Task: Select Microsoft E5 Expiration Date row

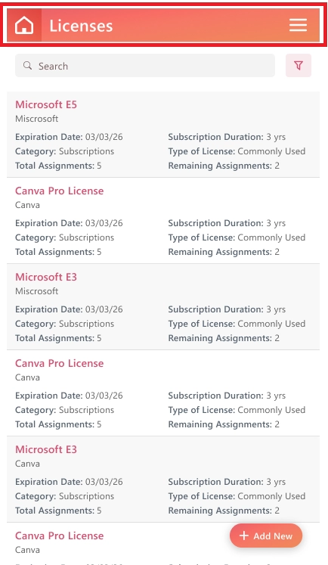Action: point(69,137)
